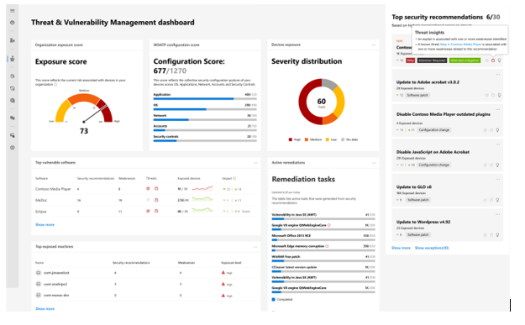The image size is (525, 325).
Task: Click the green Alternate mitigation tag
Action: (x=465, y=60)
